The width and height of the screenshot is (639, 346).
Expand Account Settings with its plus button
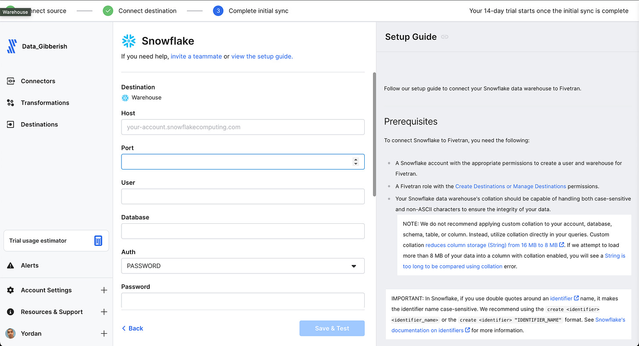(x=104, y=290)
